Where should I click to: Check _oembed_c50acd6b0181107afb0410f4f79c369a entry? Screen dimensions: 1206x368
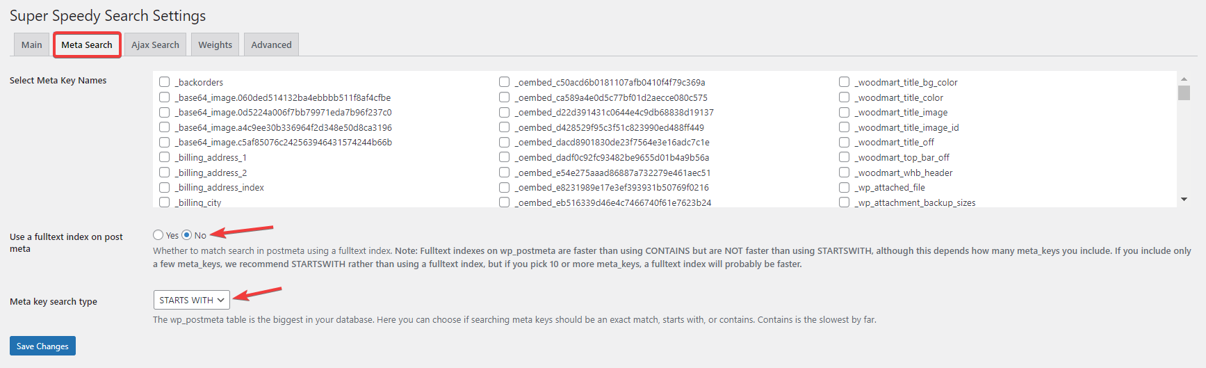click(x=504, y=82)
